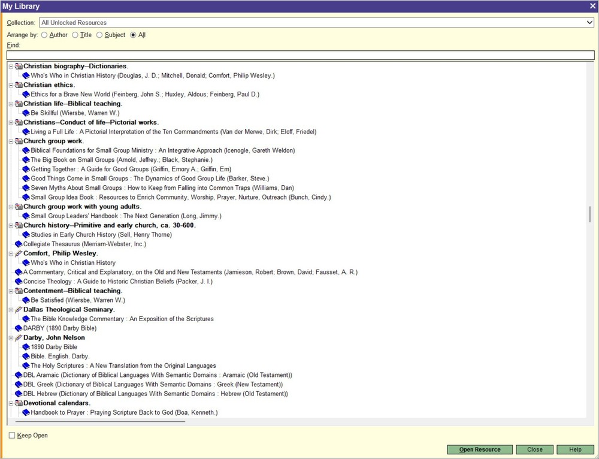Click the subject icon for Church group work.

tap(19, 141)
